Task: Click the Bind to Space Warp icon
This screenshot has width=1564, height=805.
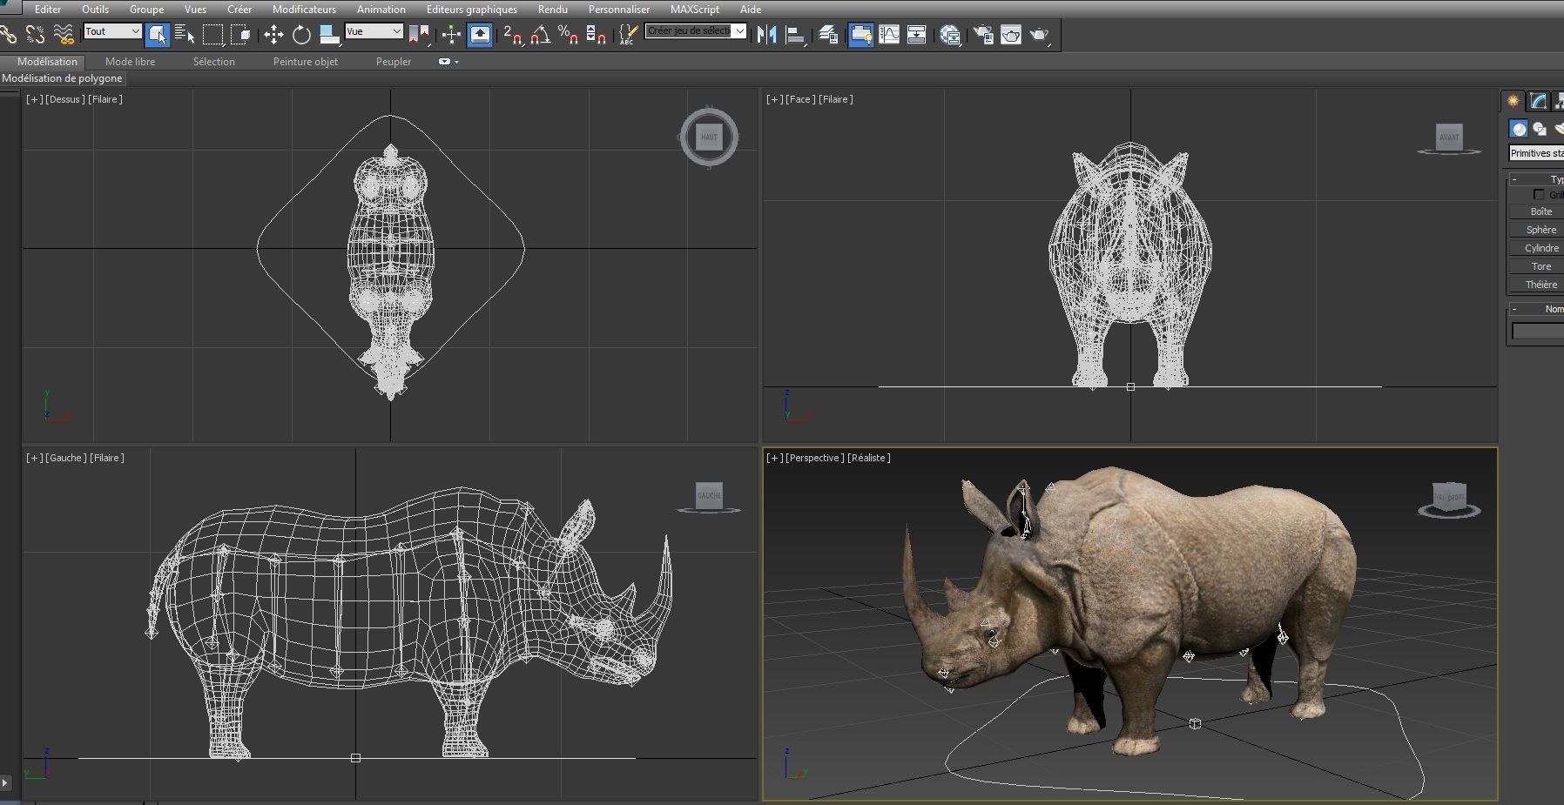Action: coord(63,35)
